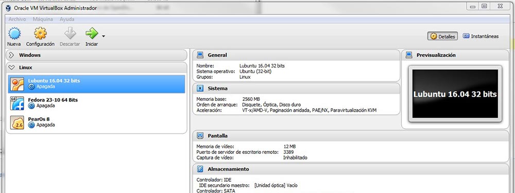Click the Previsualización section icon
Image resolution: width=515 pixels, height=193 pixels.
(x=409, y=55)
